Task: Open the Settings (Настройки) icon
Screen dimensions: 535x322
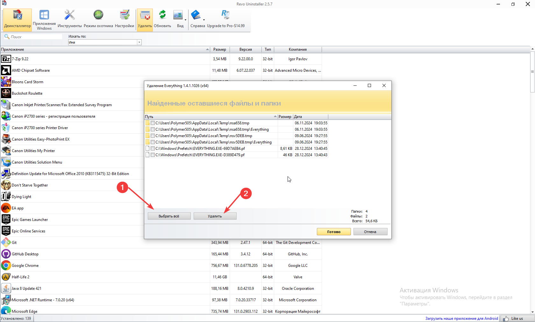Action: [x=125, y=15]
